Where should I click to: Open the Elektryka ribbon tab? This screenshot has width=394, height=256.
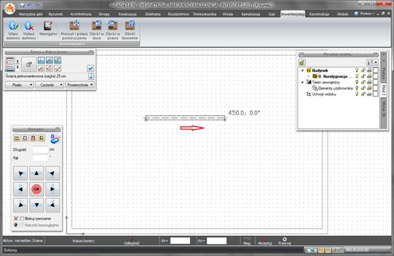(x=153, y=14)
